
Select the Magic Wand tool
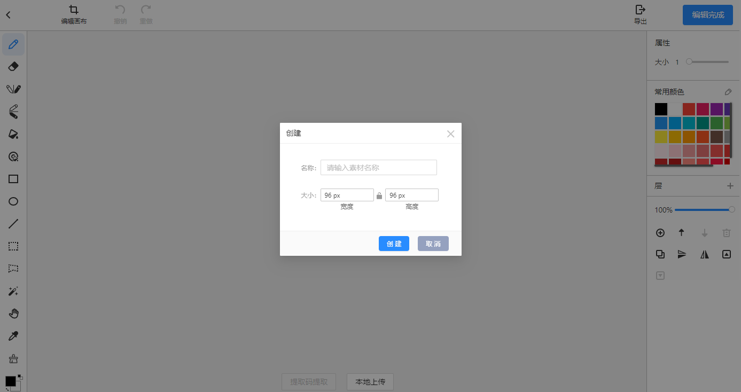click(x=13, y=292)
